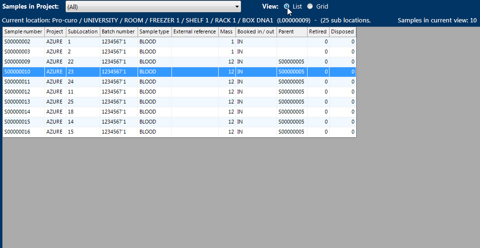This screenshot has width=480, height=248.
Task: Sort by Parent column header
Action: point(291,32)
